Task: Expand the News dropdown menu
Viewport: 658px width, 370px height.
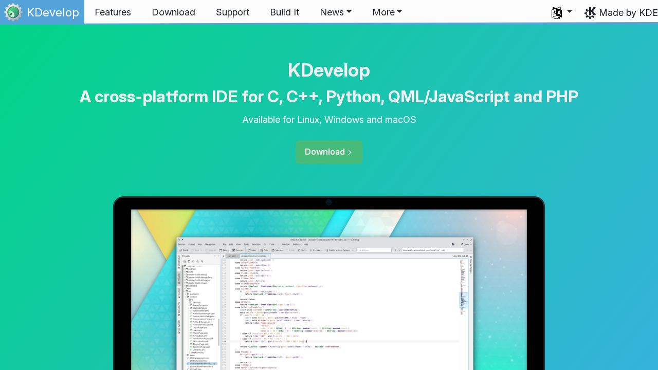Action: tap(336, 12)
